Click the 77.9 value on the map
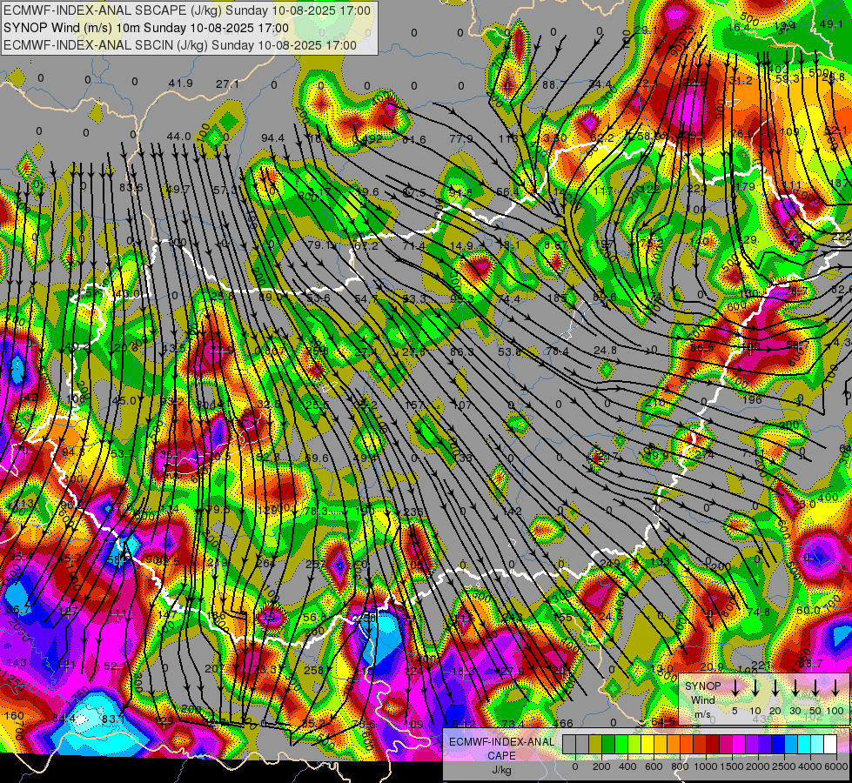 pos(460,139)
